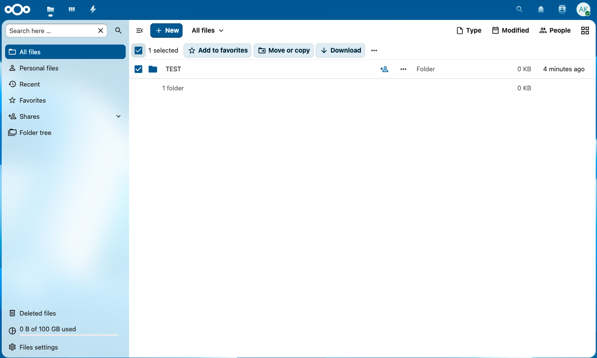Collapse the navigation sidebar toggle
This screenshot has height=358, width=597.
pos(139,31)
